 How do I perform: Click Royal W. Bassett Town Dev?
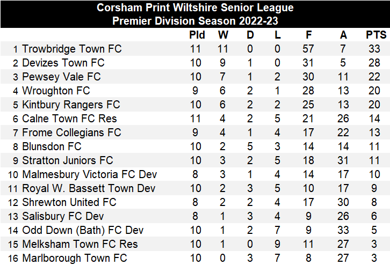(x=89, y=188)
